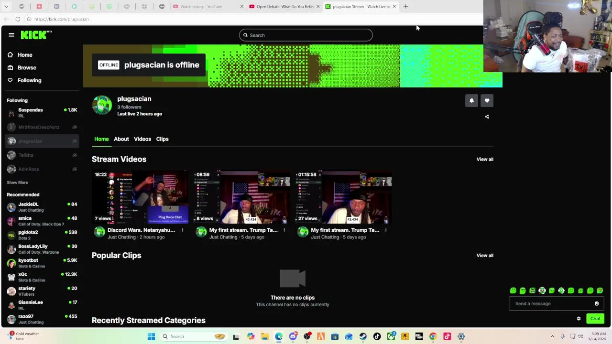The width and height of the screenshot is (612, 344).
Task: Open recommended channel kyootbot
Action: click(42, 263)
